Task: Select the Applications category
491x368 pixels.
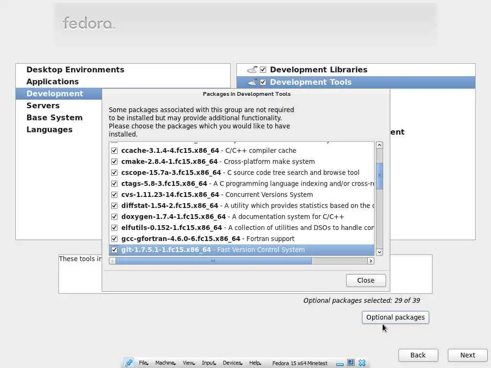Action: (123, 81)
